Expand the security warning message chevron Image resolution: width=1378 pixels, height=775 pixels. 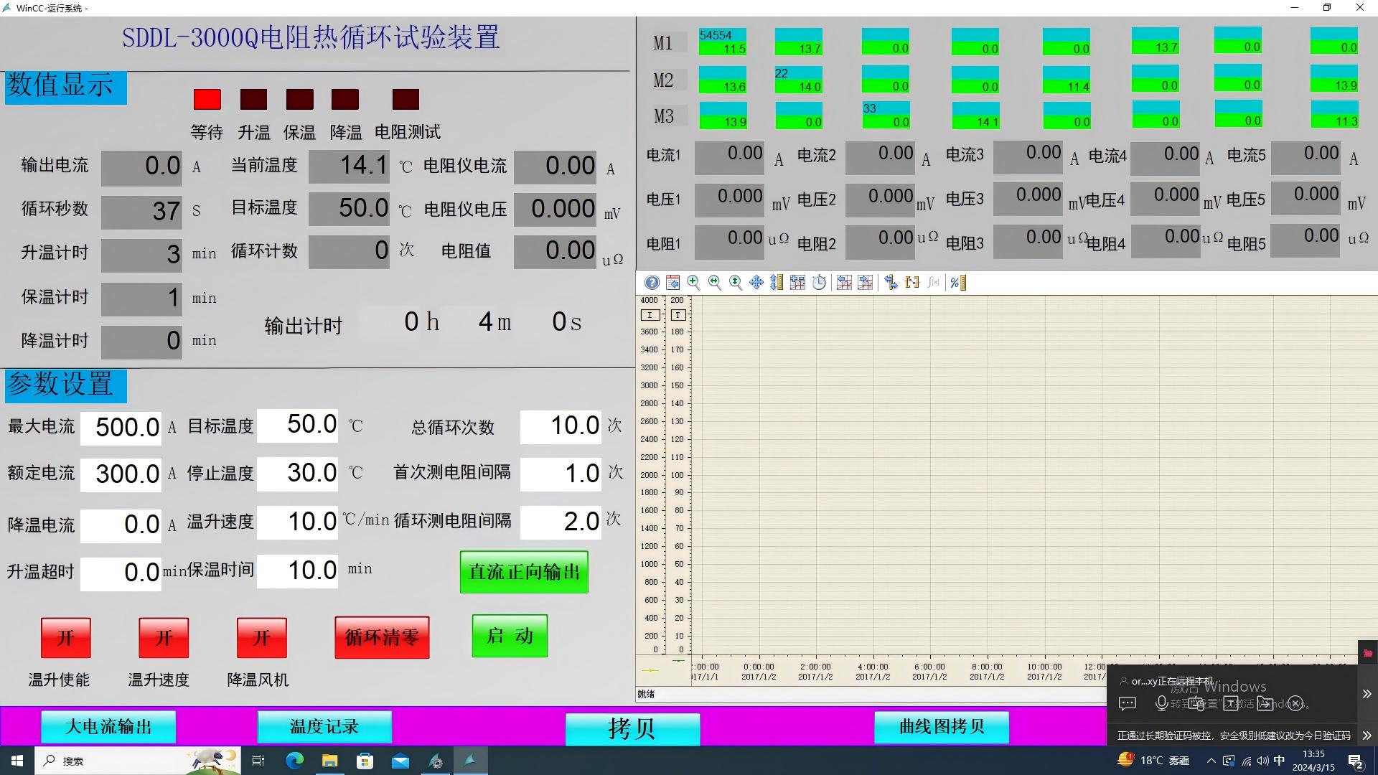1367,736
